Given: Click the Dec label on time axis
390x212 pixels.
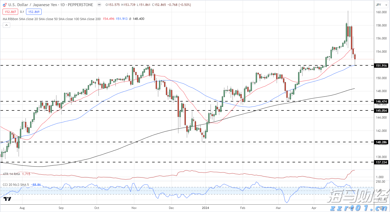Looking at the screenshot, I should 172,208.
